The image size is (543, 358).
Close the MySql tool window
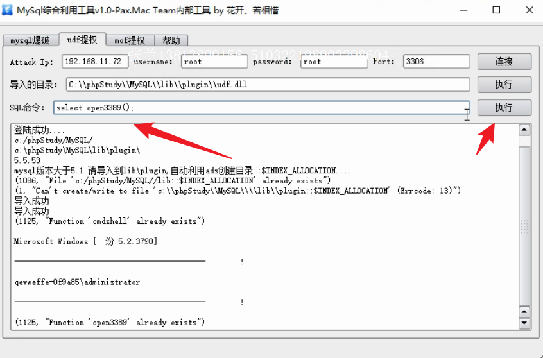tap(529, 10)
